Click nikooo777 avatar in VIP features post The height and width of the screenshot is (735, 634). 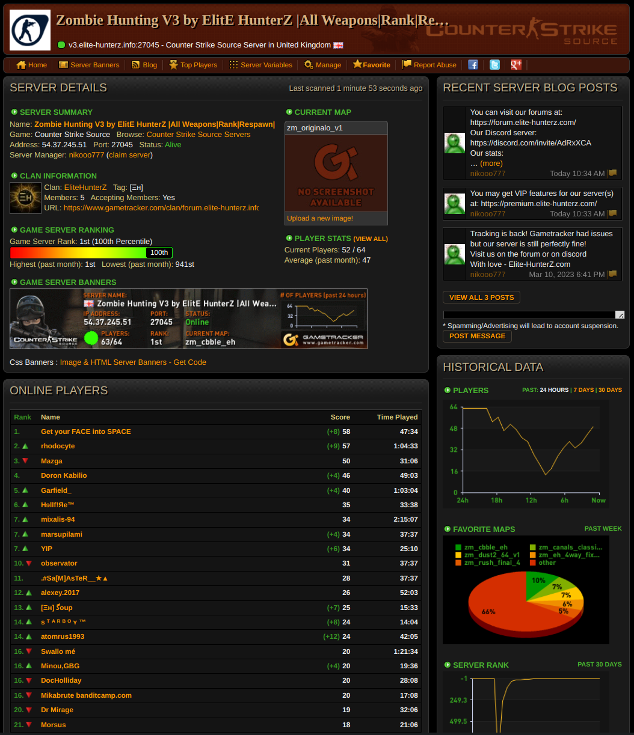tap(455, 204)
